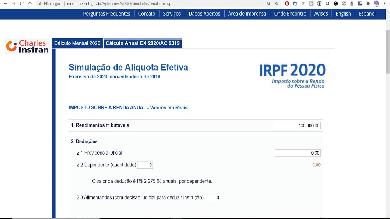390x219 pixels.
Task: Open the Onde Encontro link
Action: [x=290, y=14]
